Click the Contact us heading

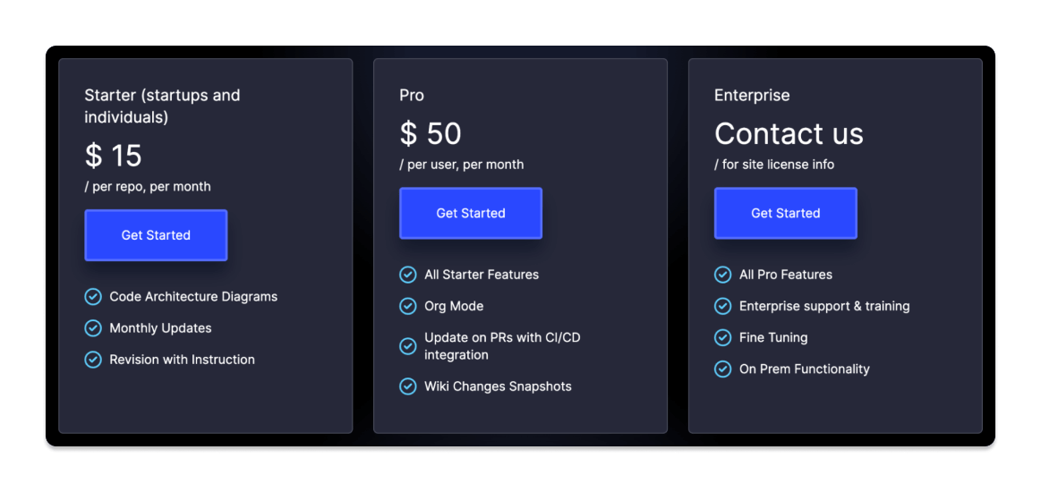pyautogui.click(x=789, y=134)
